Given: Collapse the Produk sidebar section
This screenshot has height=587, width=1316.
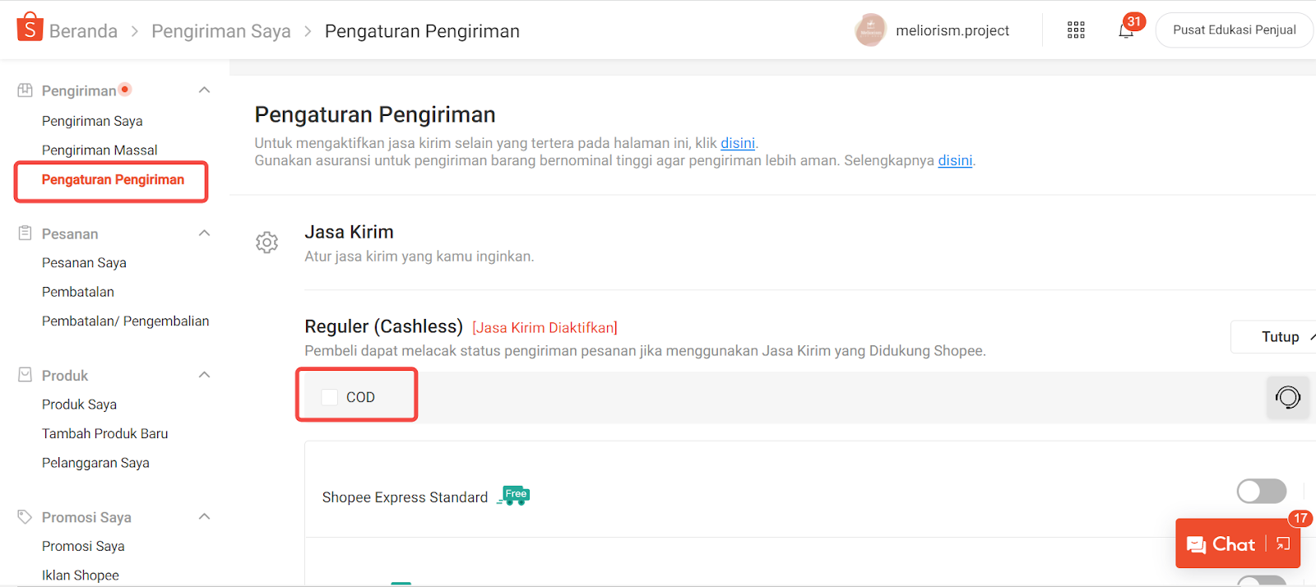Looking at the screenshot, I should pyautogui.click(x=205, y=375).
